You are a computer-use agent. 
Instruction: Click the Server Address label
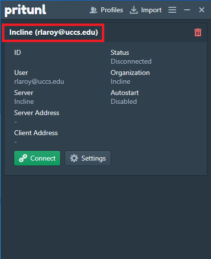coord(37,113)
